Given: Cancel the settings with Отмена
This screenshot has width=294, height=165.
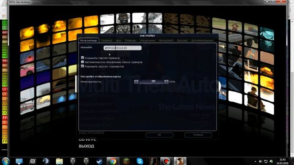Looking at the screenshot, I should point(198,135).
